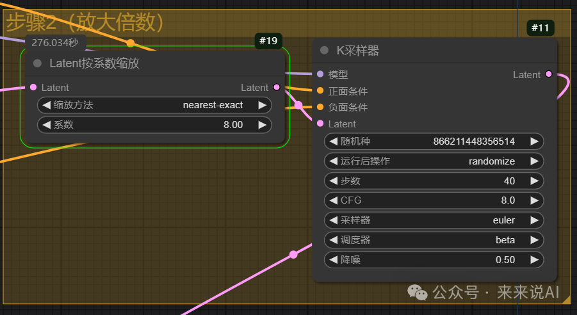Screen dimensions: 577x315
Task: Click the 负面条件 input socket
Action: click(320, 107)
